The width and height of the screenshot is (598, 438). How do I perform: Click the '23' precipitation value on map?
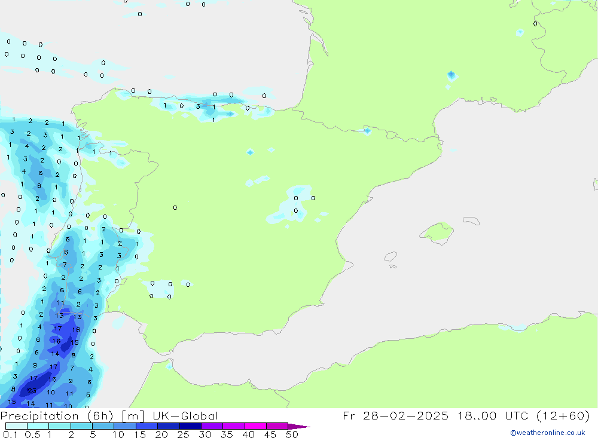point(32,391)
